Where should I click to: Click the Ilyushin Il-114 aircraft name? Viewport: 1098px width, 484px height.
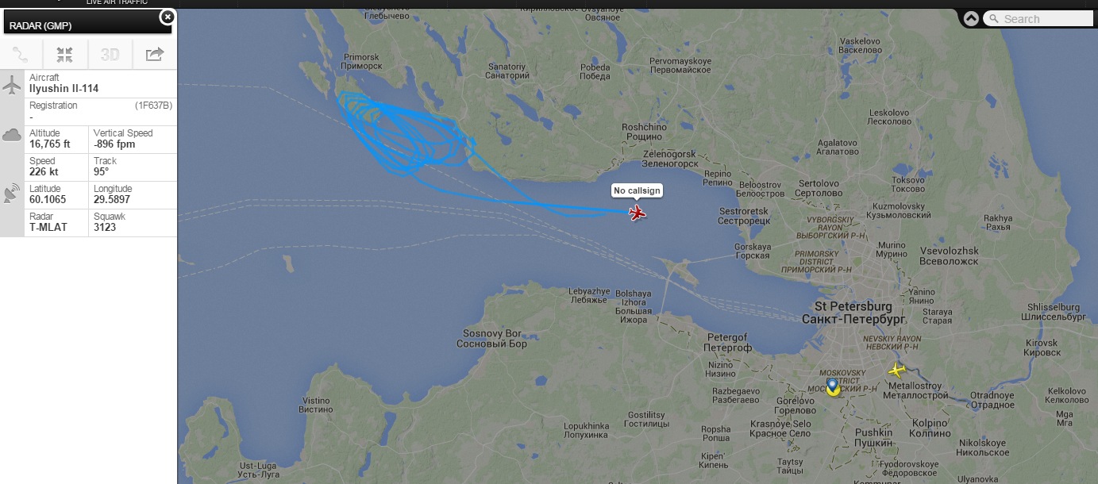click(x=64, y=89)
